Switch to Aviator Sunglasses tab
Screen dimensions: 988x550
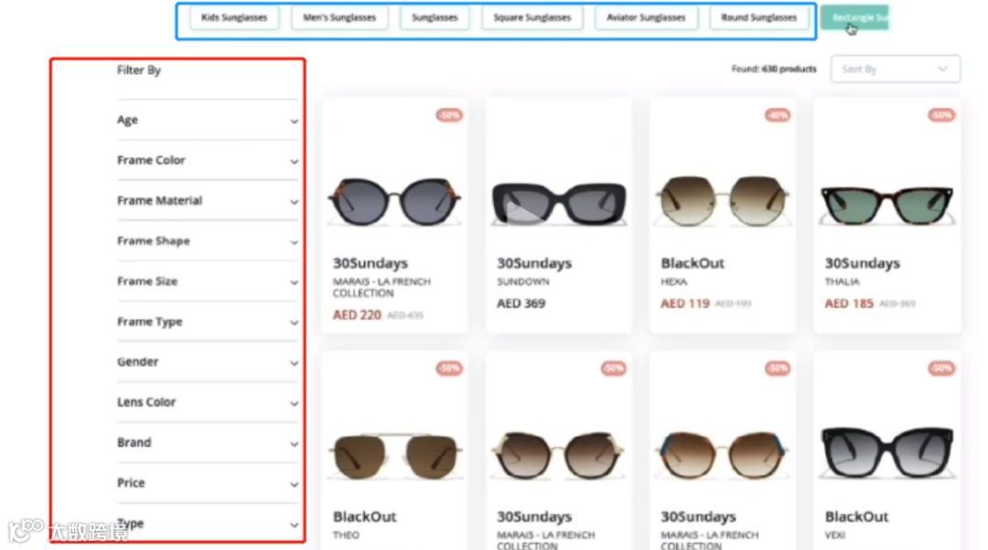(646, 17)
